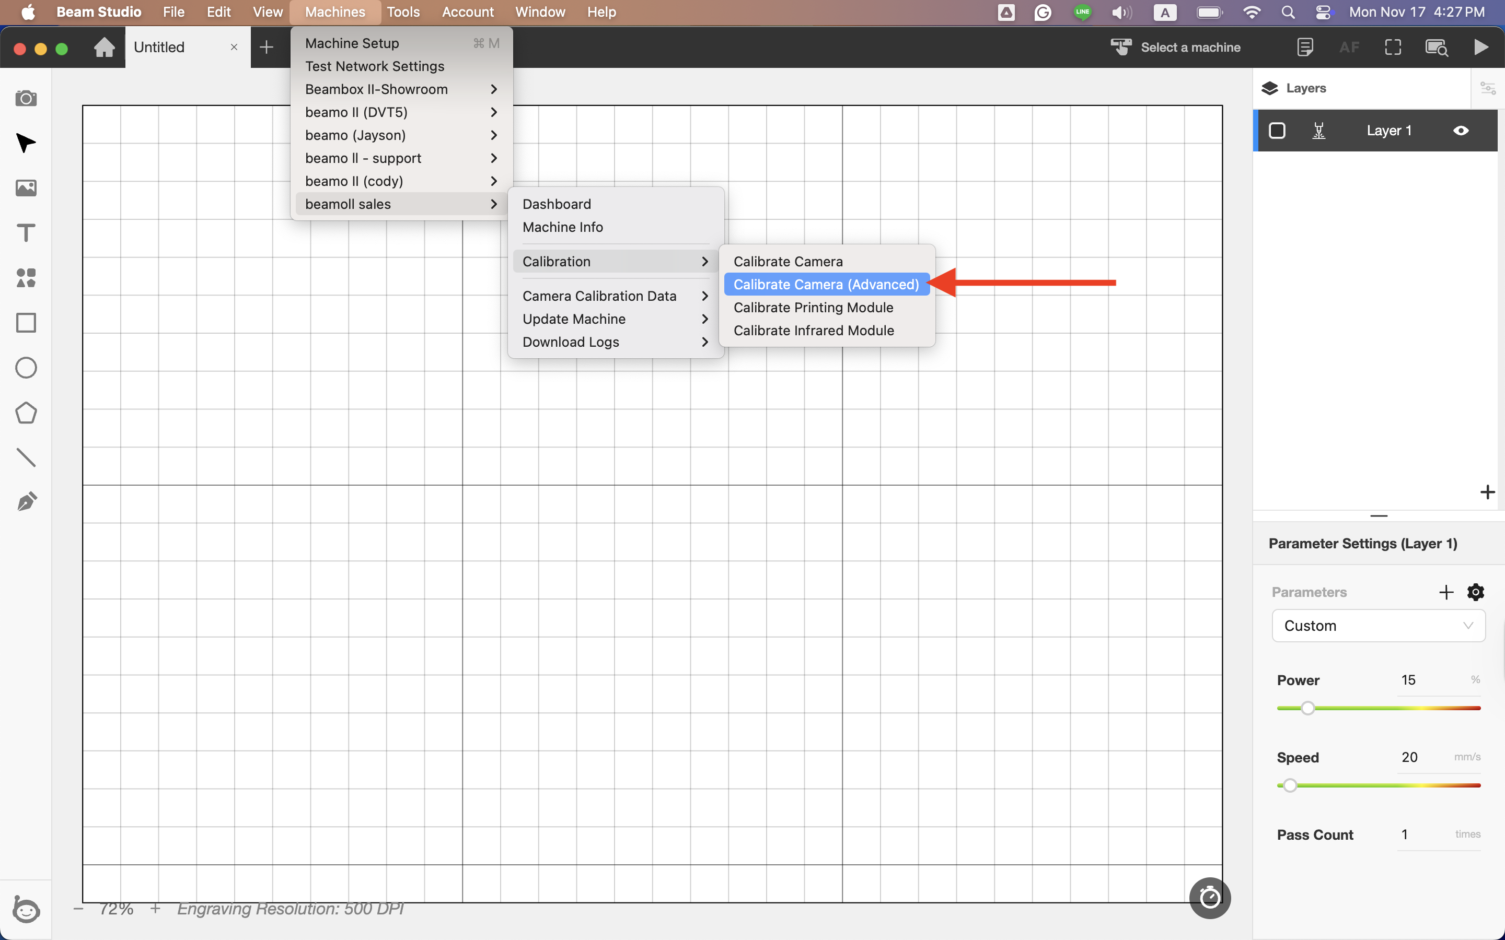Close the Untitled tab
Screen dimensions: 1505x940
234,47
